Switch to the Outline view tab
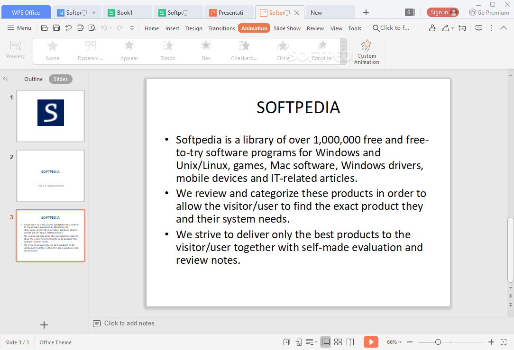Screen dimensions: 514x350 [34, 79]
